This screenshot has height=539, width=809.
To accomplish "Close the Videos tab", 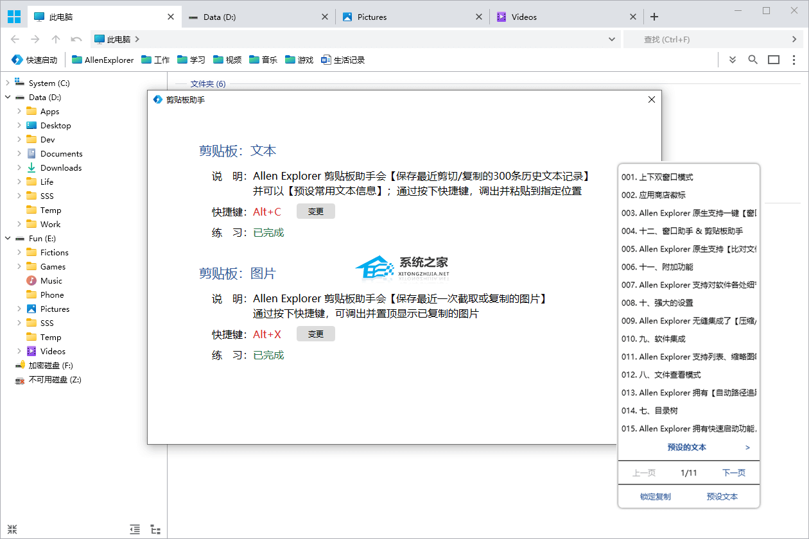I will (x=633, y=17).
